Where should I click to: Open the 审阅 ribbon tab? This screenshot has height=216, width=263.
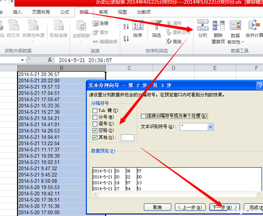click(x=103, y=12)
